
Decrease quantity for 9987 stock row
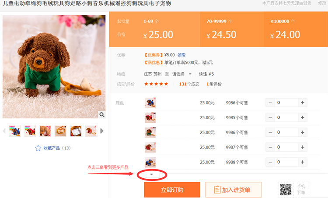pos(270,147)
